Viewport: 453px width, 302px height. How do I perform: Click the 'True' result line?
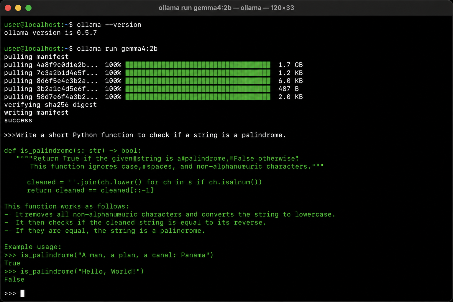coord(12,263)
